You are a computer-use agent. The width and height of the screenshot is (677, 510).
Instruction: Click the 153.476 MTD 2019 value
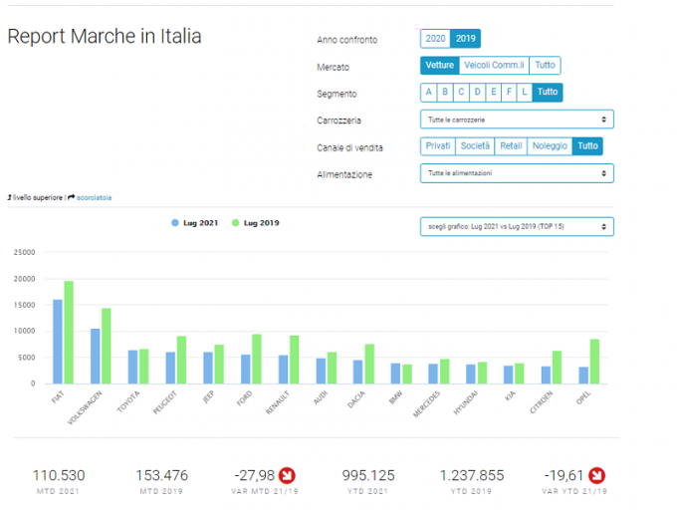tap(162, 475)
